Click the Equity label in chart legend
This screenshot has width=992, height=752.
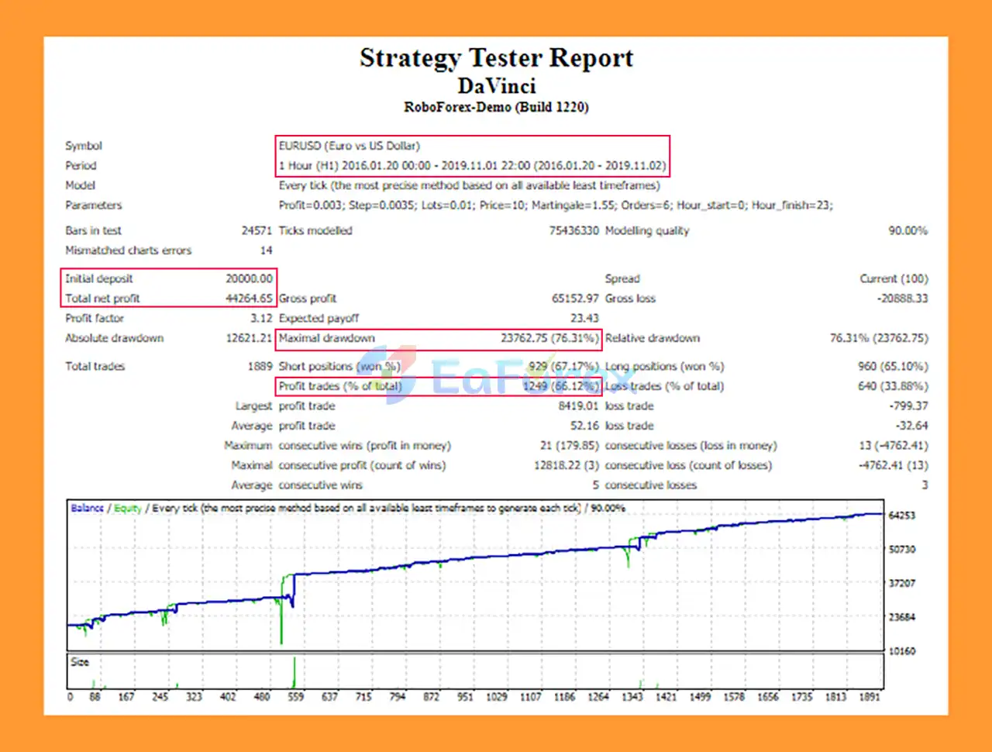point(128,509)
